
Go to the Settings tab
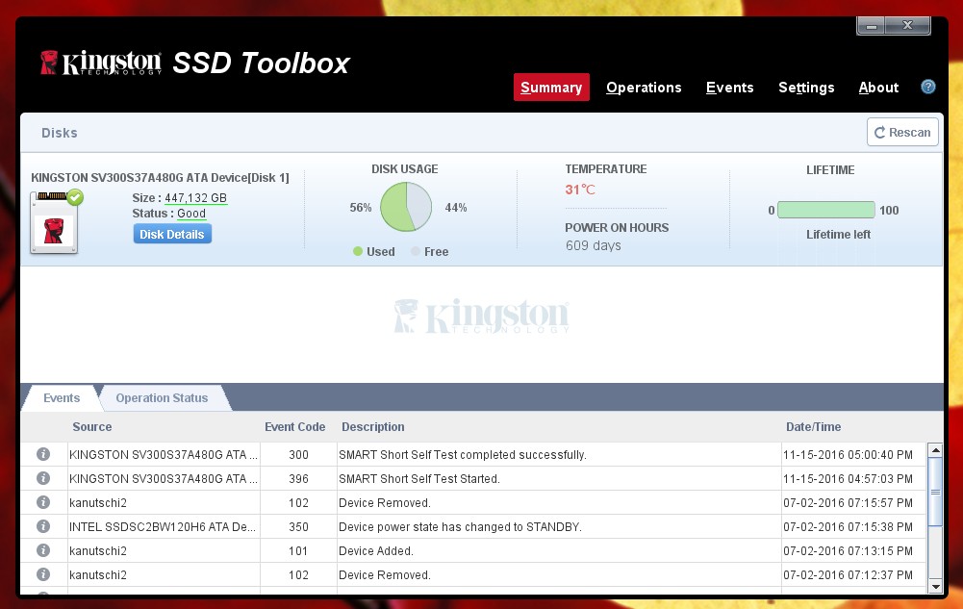click(x=806, y=88)
